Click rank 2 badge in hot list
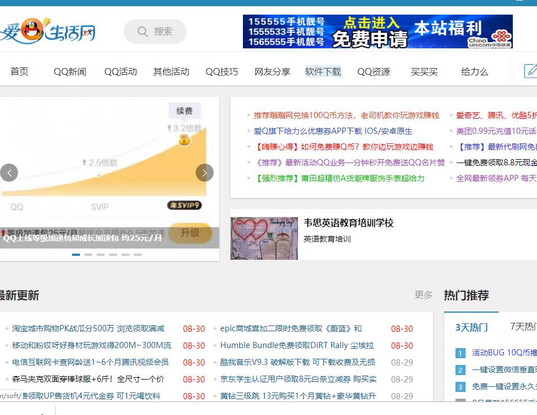This screenshot has height=415, width=537. coord(461,370)
